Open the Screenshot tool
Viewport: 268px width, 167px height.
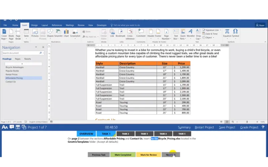click(x=75, y=34)
